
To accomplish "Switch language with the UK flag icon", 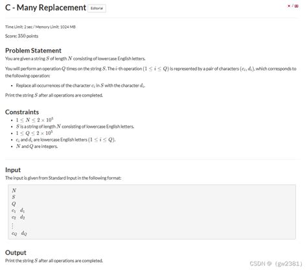I will click(297, 6).
